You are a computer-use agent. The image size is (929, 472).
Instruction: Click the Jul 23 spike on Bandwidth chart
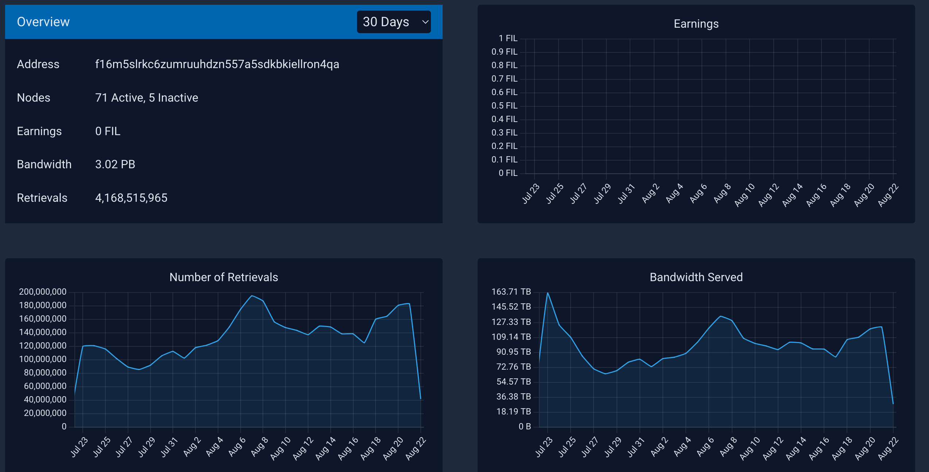coord(548,293)
